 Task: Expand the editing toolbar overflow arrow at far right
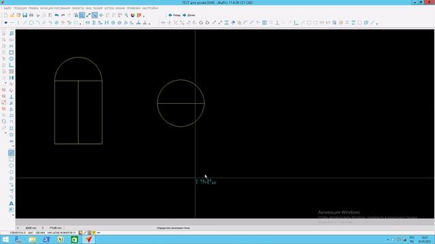pos(377,24)
